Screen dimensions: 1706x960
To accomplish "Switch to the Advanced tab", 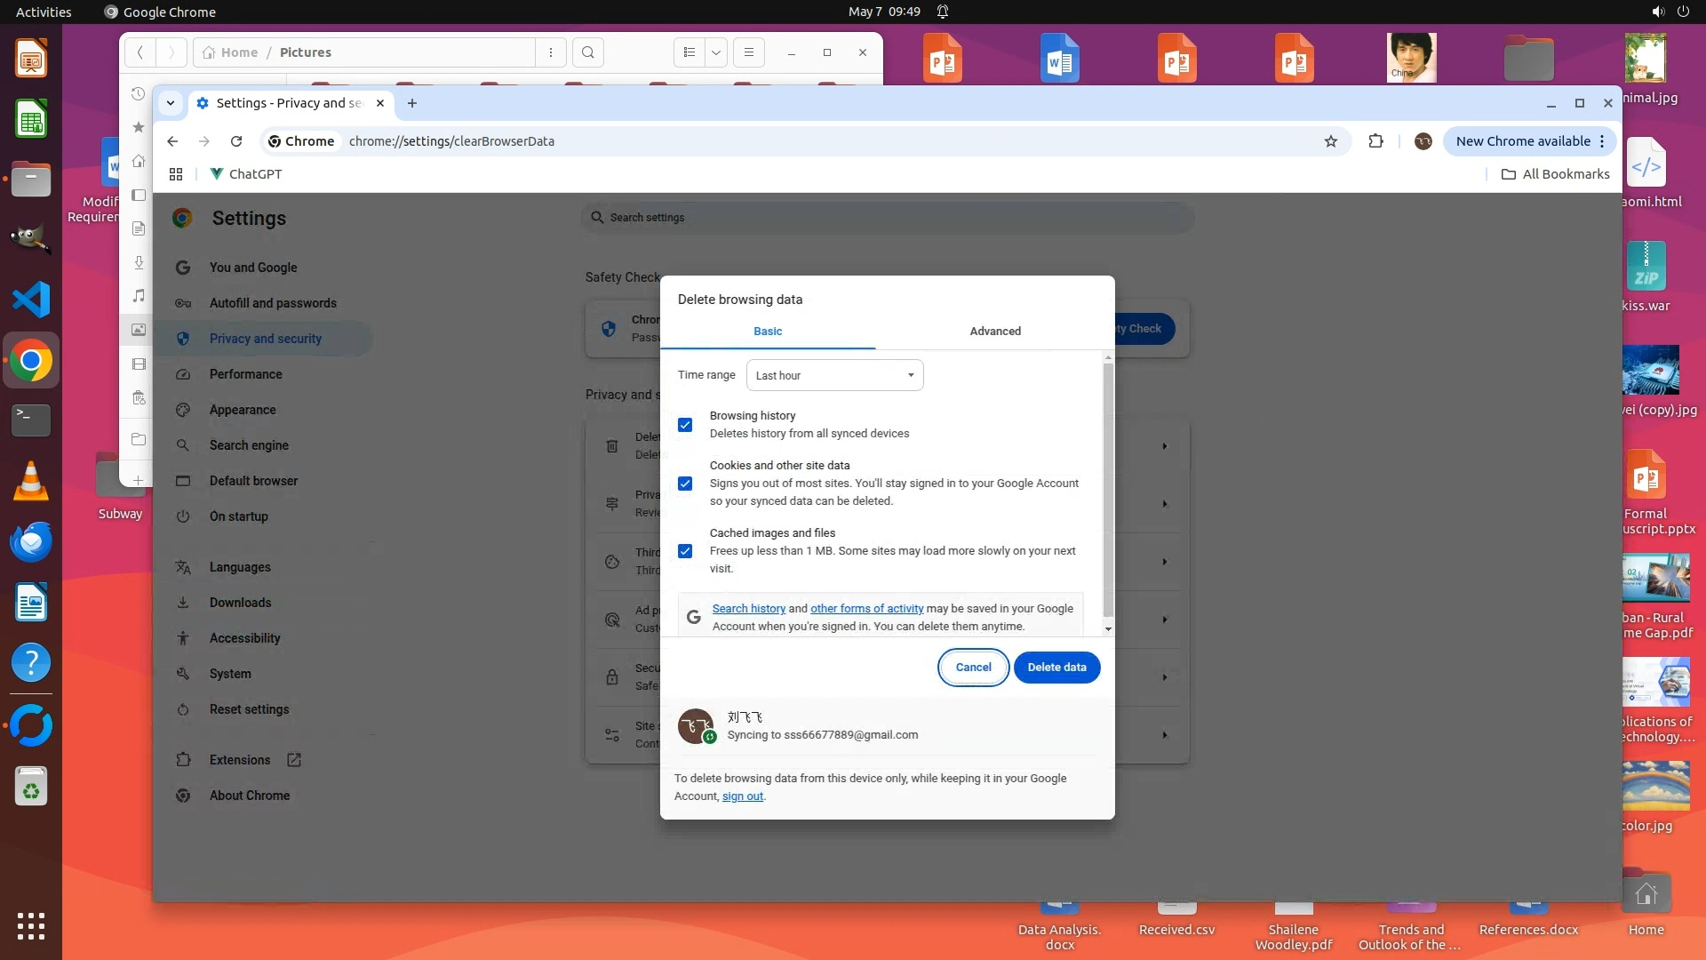I will coord(994,331).
